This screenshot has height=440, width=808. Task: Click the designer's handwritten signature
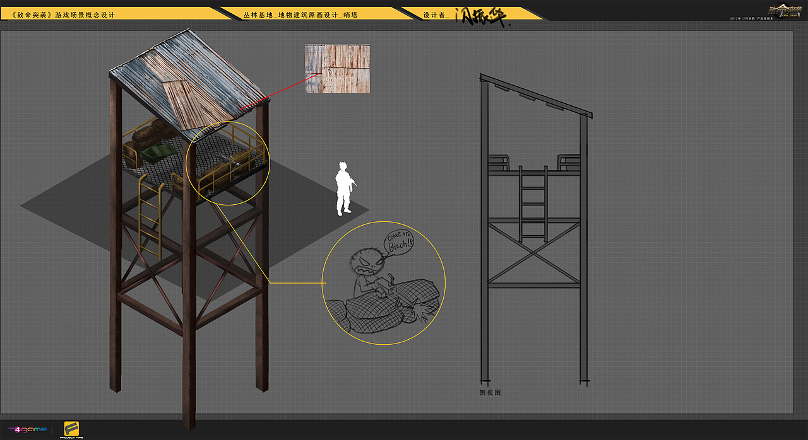(x=483, y=17)
